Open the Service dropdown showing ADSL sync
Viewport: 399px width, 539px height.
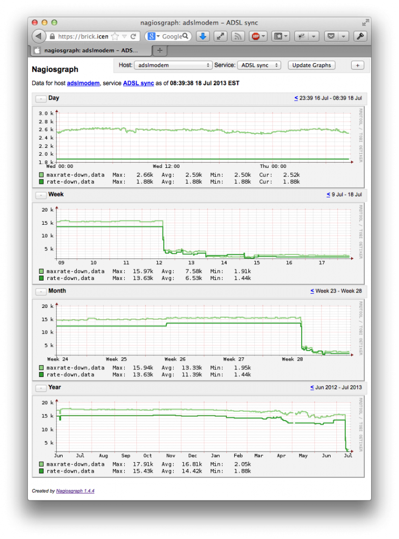click(x=260, y=65)
